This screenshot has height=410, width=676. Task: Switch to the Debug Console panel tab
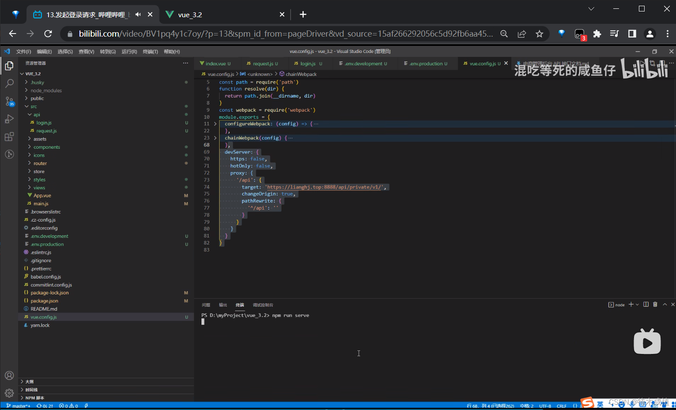point(263,305)
